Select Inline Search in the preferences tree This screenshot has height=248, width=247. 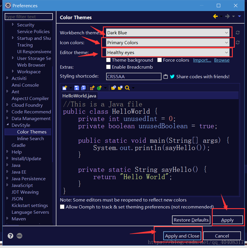pyautogui.click(x=30, y=139)
